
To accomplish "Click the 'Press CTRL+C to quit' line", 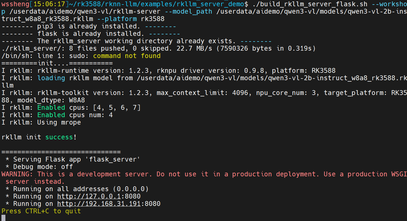I will point(41,211).
